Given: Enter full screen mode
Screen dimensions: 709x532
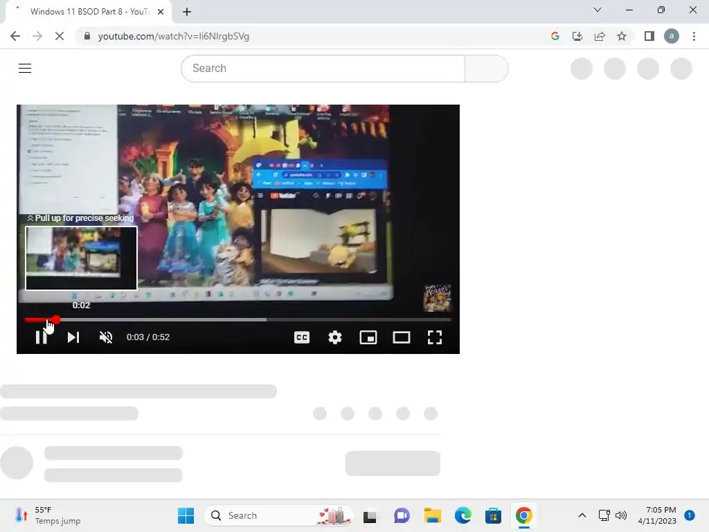Looking at the screenshot, I should [x=435, y=337].
